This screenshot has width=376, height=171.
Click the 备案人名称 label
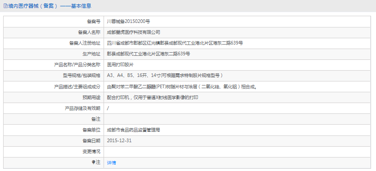(89, 32)
